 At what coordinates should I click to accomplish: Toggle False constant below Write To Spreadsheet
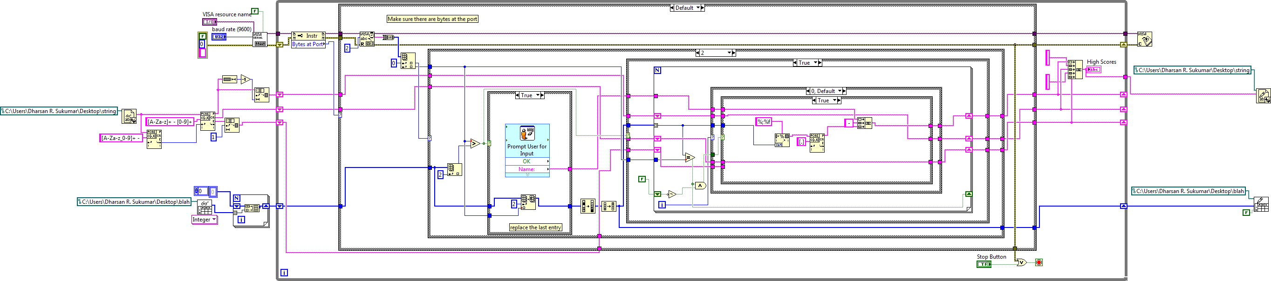(x=1246, y=213)
